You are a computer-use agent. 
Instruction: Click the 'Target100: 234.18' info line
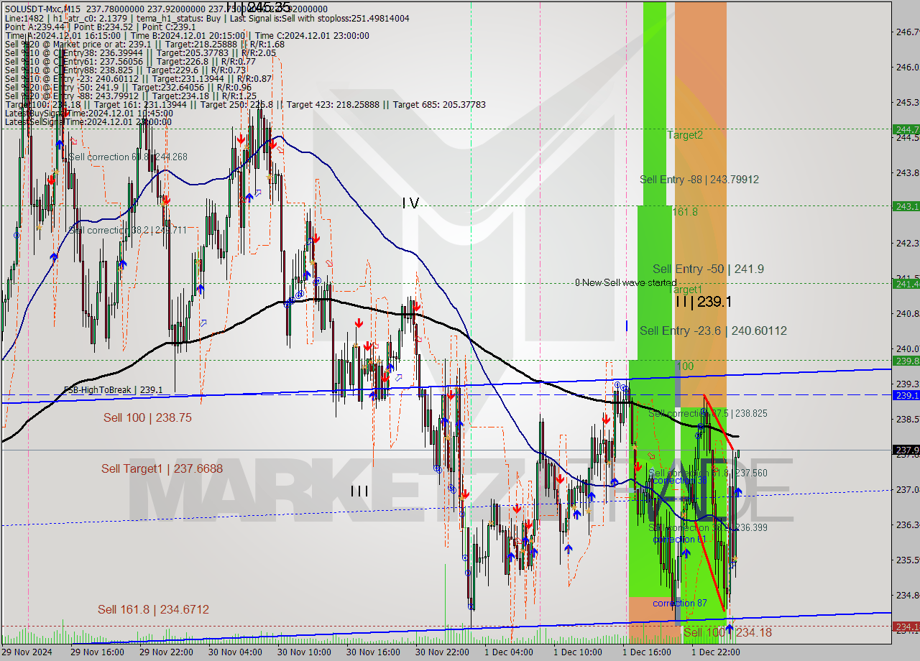(244, 105)
